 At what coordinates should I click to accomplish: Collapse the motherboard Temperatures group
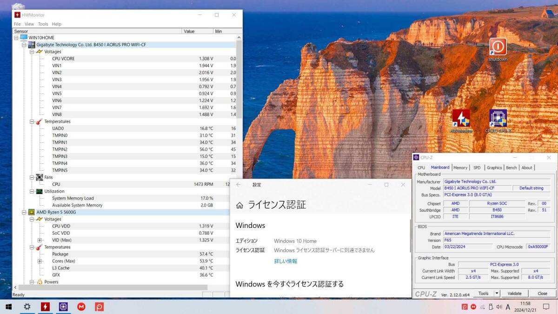coord(32,121)
